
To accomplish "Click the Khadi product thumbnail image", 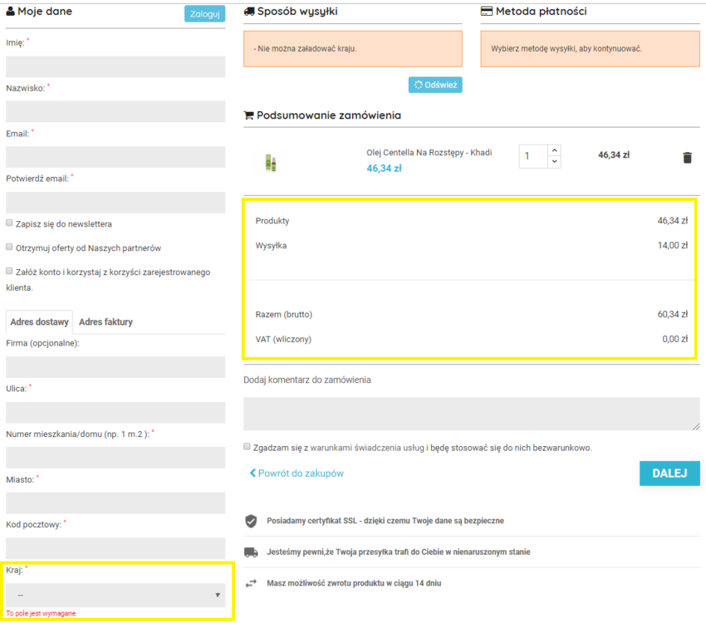I will click(271, 163).
